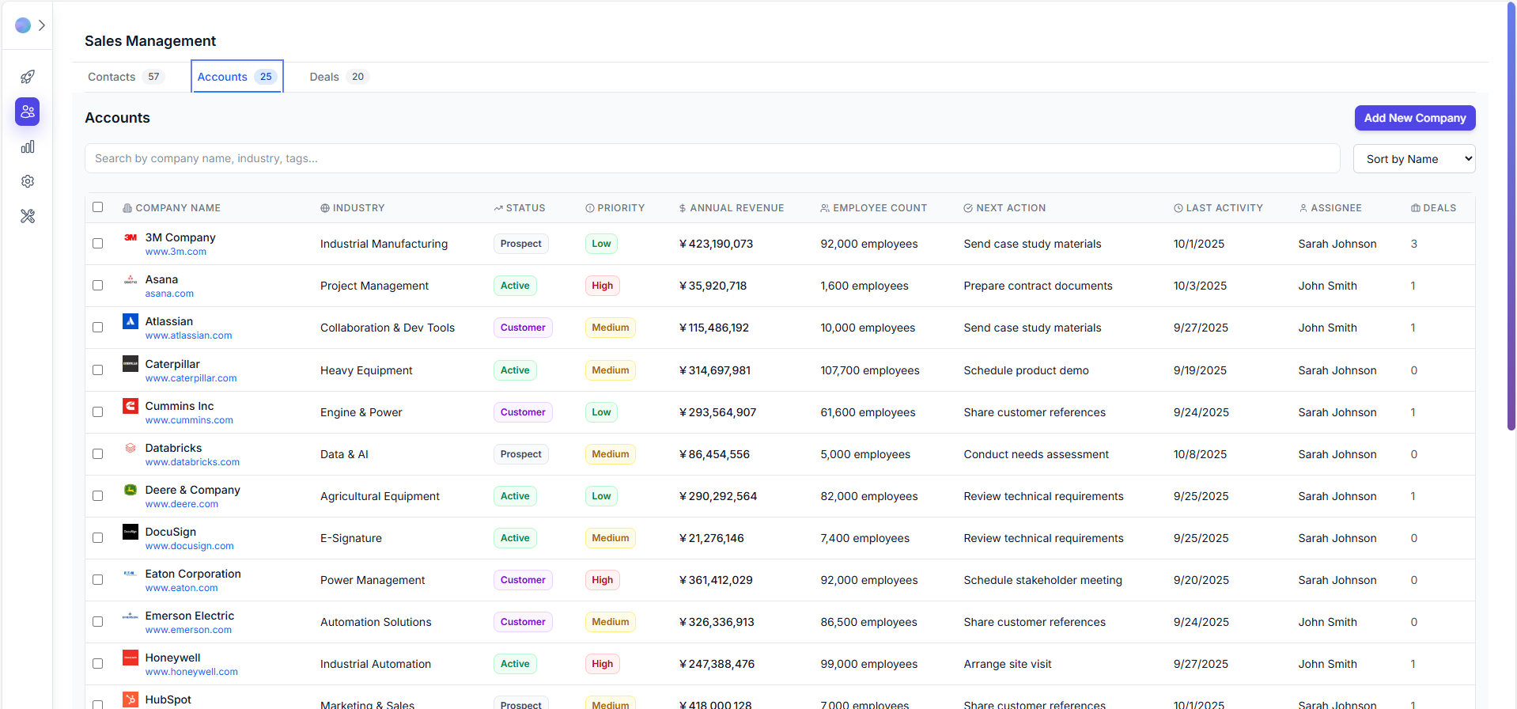Screen dimensions: 1517x709
Task: Open the Sort by Name dropdown
Action: click(x=1414, y=159)
